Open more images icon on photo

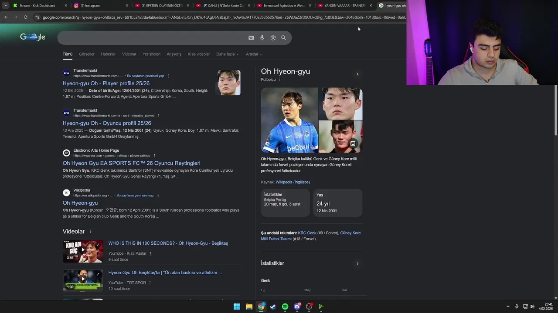(353, 143)
